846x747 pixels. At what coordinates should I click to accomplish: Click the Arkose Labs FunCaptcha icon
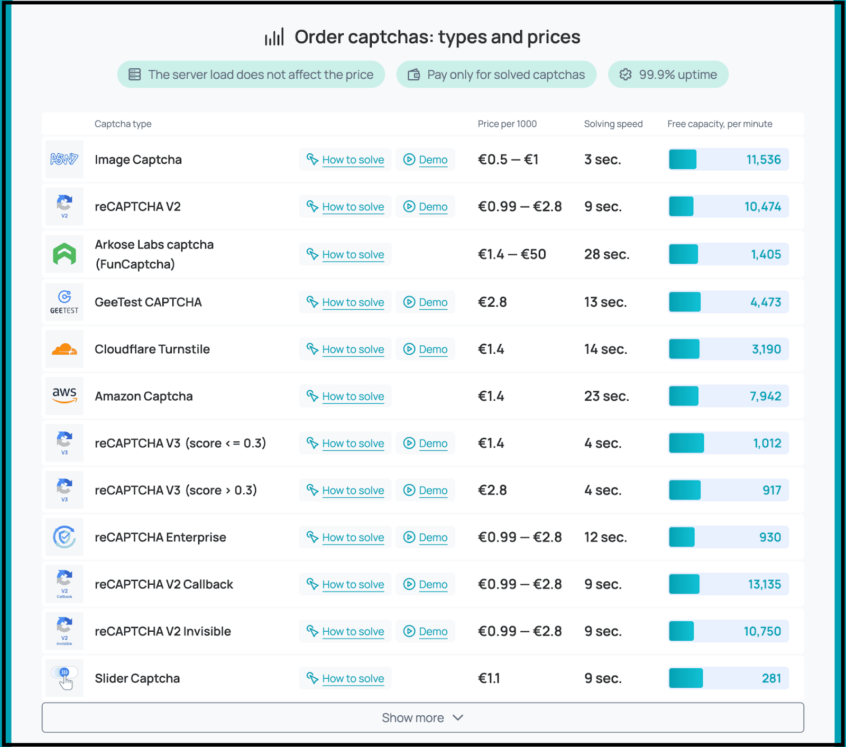tap(64, 254)
